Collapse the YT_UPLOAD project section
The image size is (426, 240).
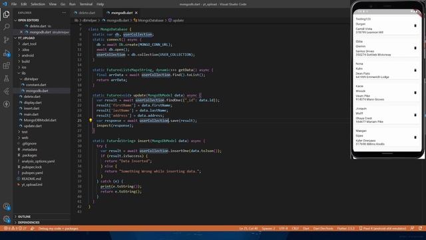[26, 38]
